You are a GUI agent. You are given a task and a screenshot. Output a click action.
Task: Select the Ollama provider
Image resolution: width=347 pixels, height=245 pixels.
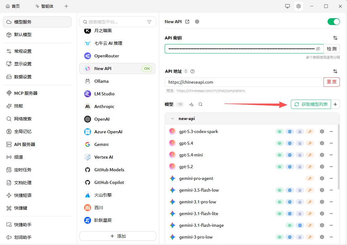[117, 81]
